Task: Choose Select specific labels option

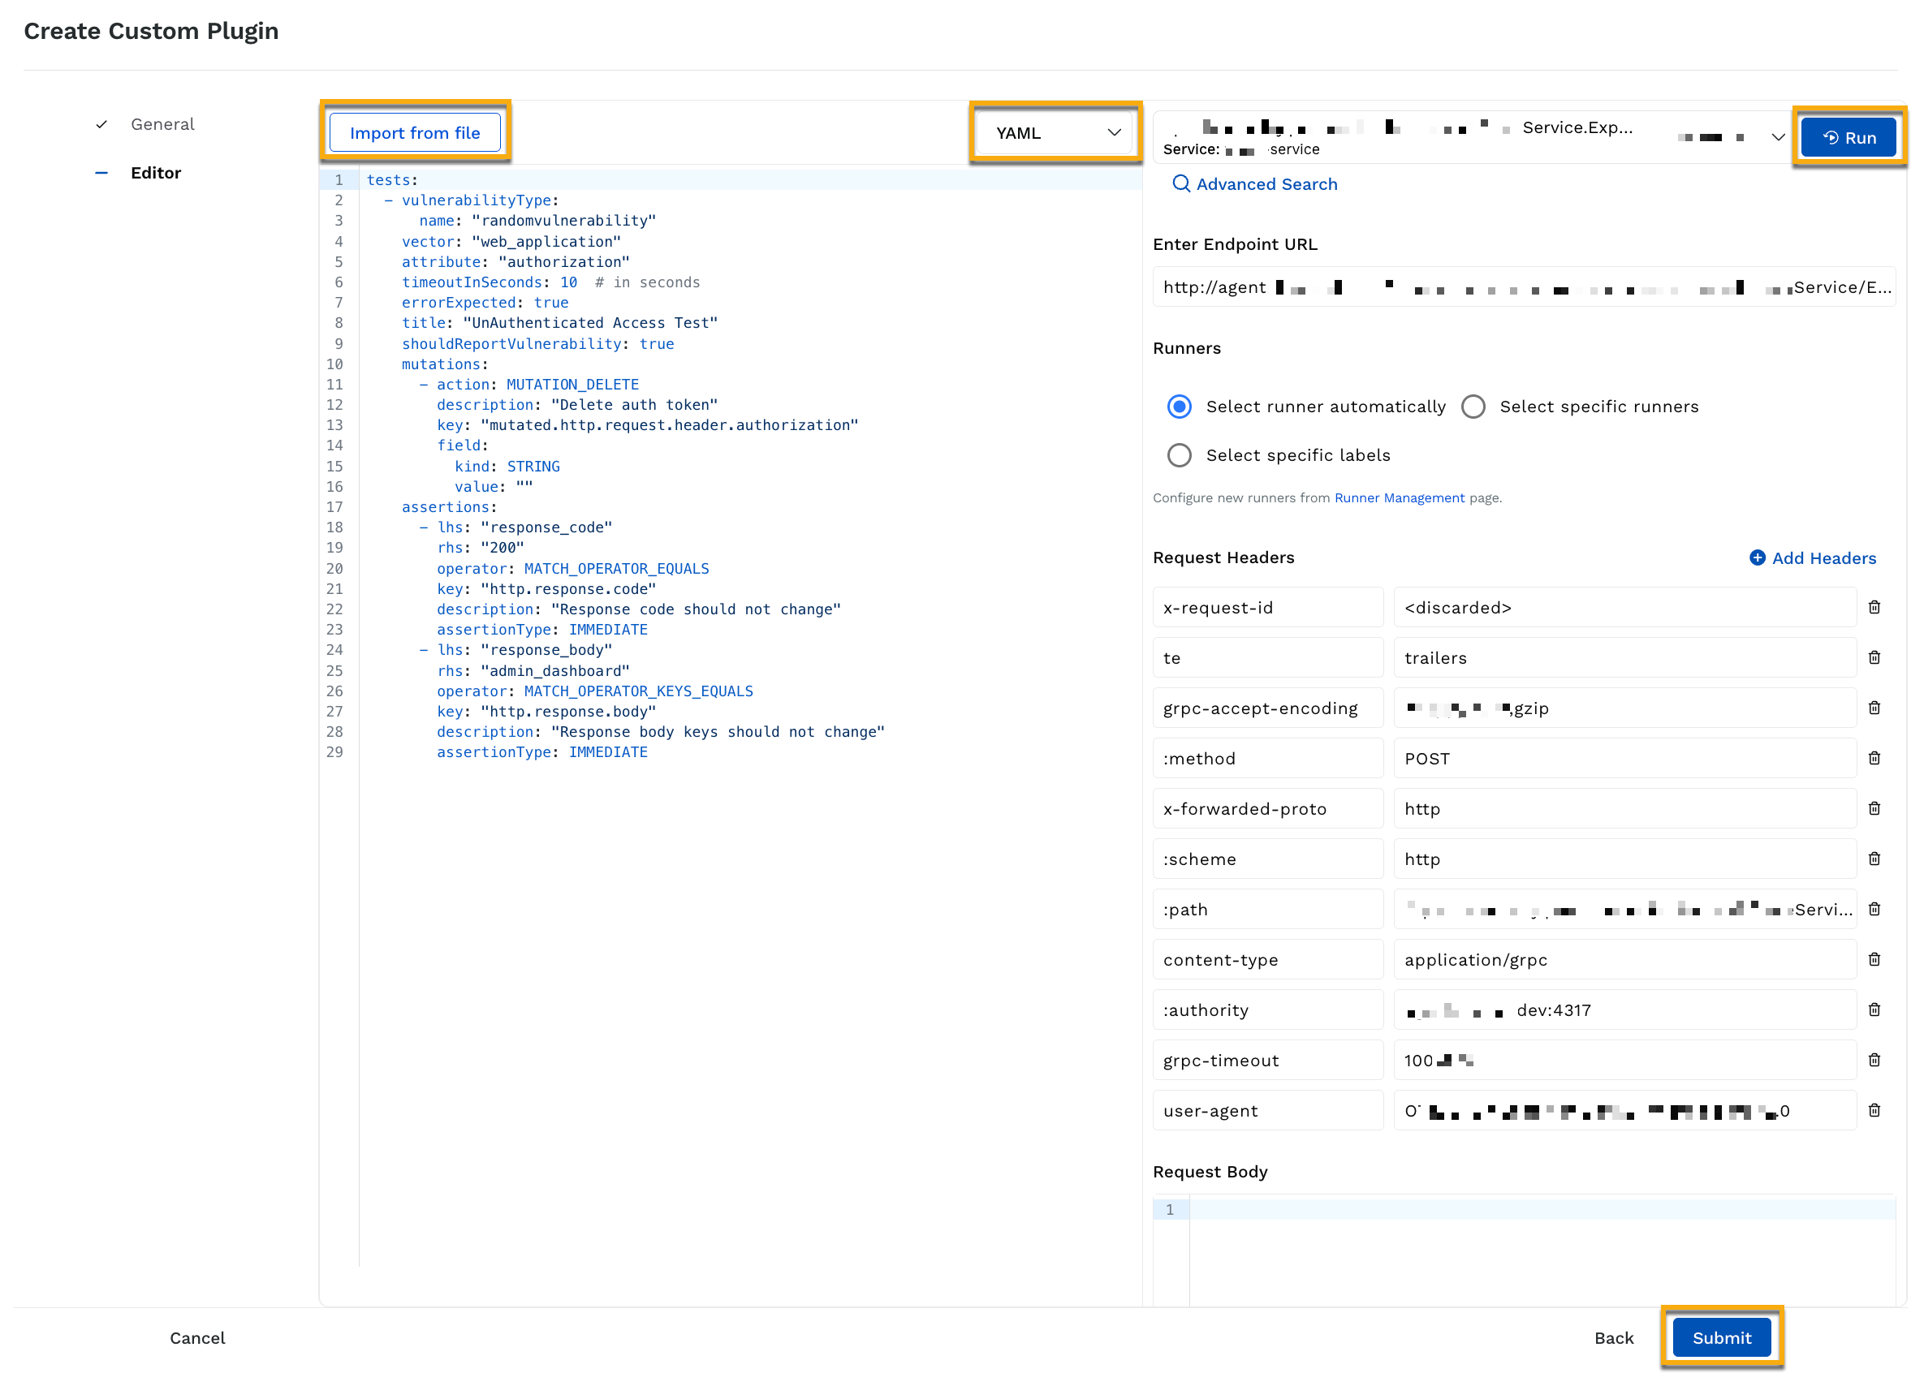Action: coord(1179,455)
